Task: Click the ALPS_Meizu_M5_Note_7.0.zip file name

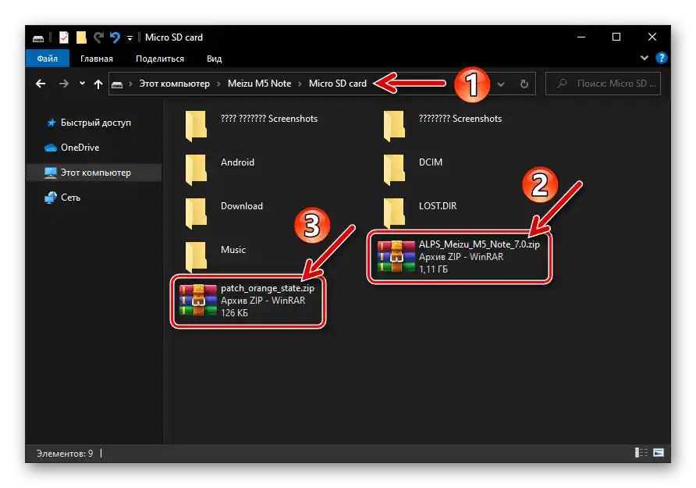Action: tap(479, 244)
